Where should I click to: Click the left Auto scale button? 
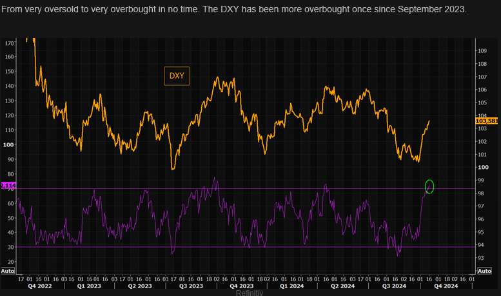point(7,270)
